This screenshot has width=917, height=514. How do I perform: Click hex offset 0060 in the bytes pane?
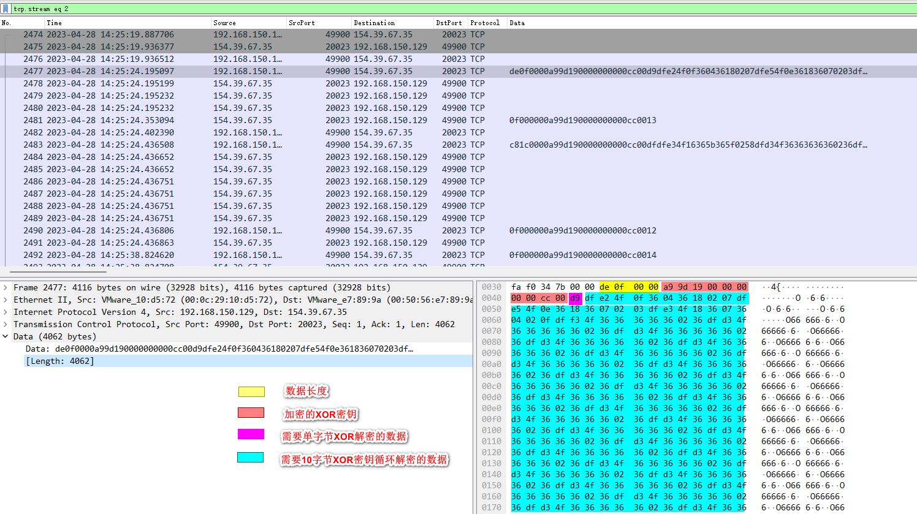point(492,320)
